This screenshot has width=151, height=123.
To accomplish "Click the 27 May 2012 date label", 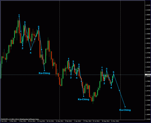I will pos(87,121).
